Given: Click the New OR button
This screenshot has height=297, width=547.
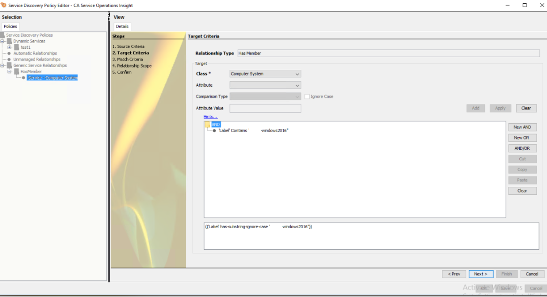Looking at the screenshot, I should (x=522, y=138).
